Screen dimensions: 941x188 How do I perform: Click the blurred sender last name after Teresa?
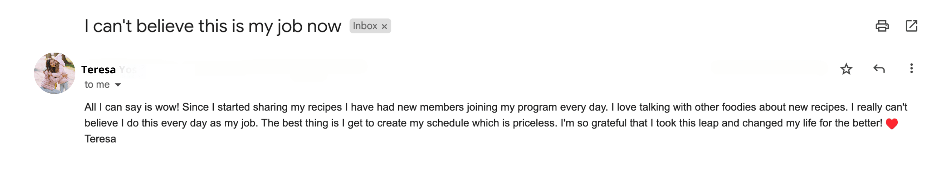(128, 70)
